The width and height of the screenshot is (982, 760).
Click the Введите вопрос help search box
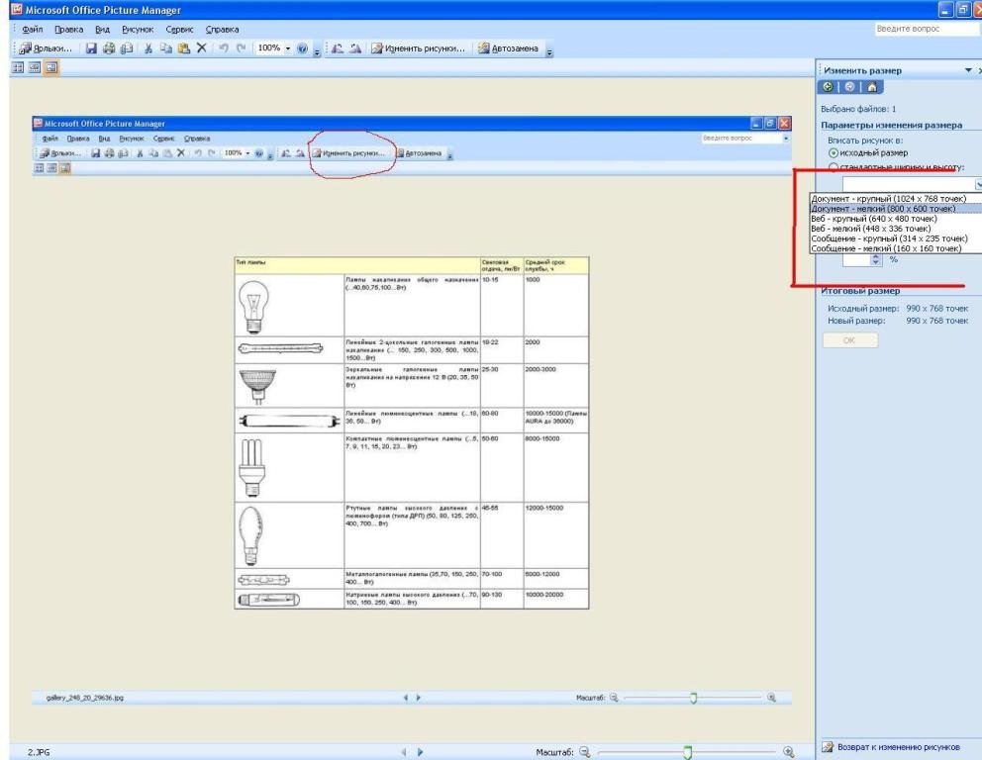click(x=927, y=29)
